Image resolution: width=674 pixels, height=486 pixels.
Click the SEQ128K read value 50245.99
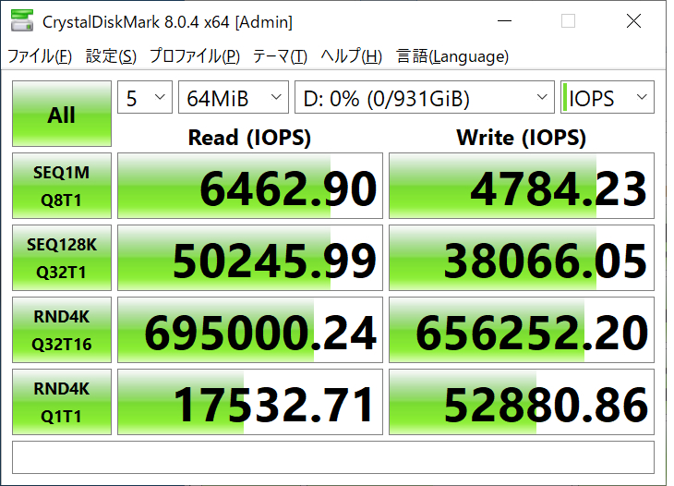(249, 258)
